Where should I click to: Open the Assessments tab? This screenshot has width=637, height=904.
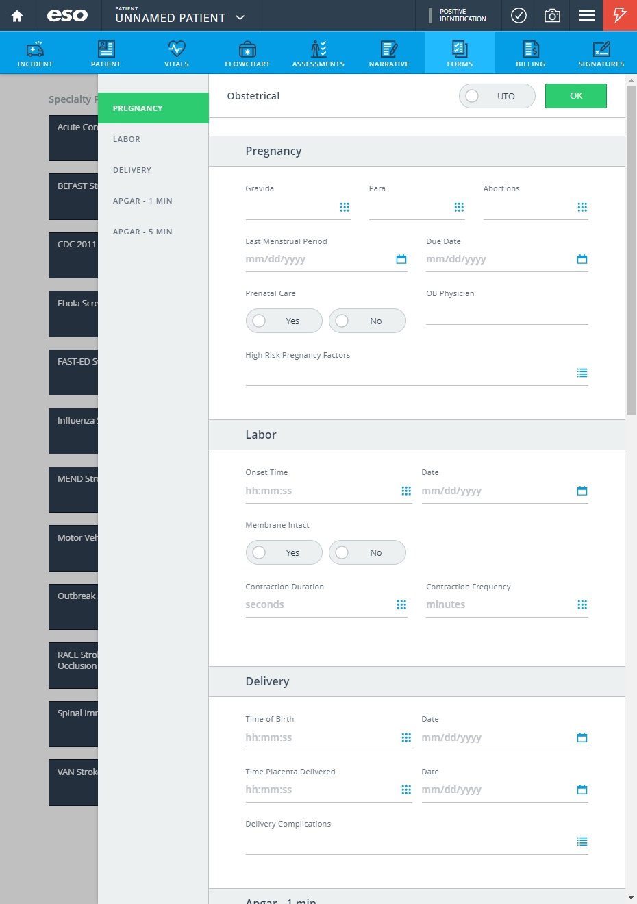pyautogui.click(x=318, y=53)
